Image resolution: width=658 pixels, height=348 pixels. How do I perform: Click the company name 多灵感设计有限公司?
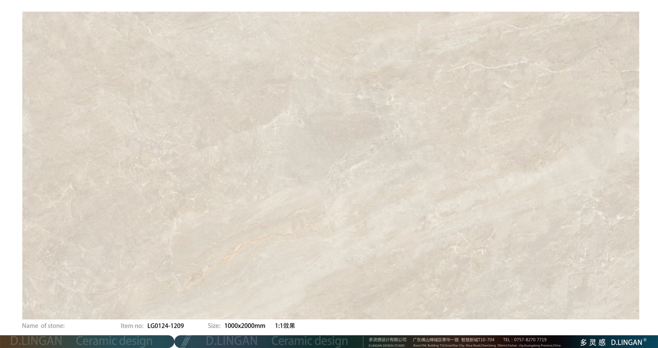(387, 340)
